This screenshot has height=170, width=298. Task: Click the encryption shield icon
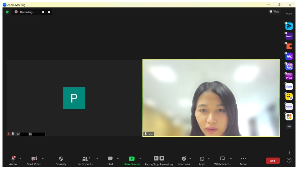[x=7, y=12]
